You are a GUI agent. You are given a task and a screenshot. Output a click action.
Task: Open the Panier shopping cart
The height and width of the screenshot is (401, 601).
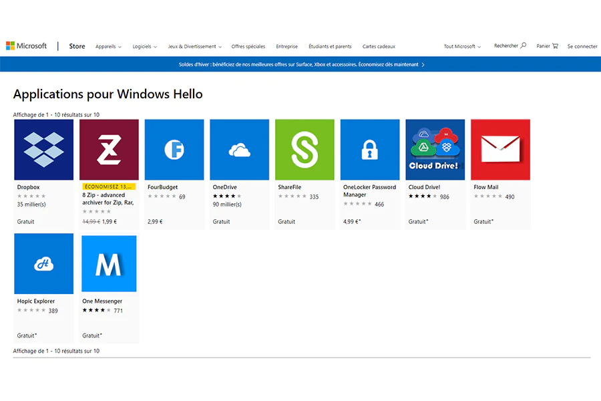tap(547, 46)
